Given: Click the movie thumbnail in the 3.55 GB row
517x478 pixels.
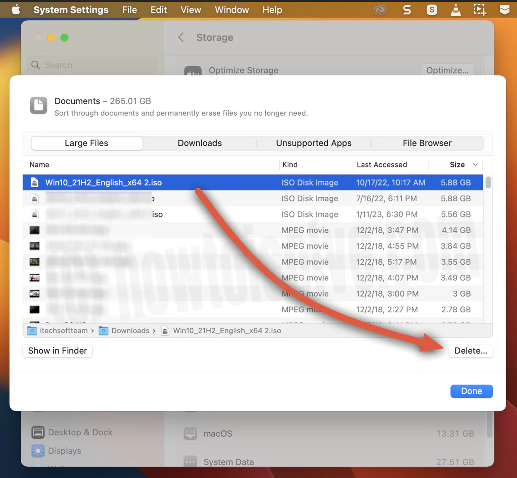Looking at the screenshot, I should (35, 262).
